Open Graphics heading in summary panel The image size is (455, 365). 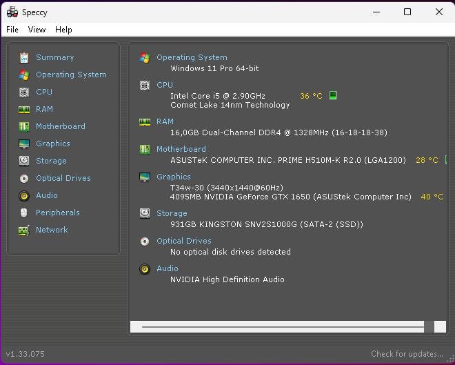coord(174,177)
